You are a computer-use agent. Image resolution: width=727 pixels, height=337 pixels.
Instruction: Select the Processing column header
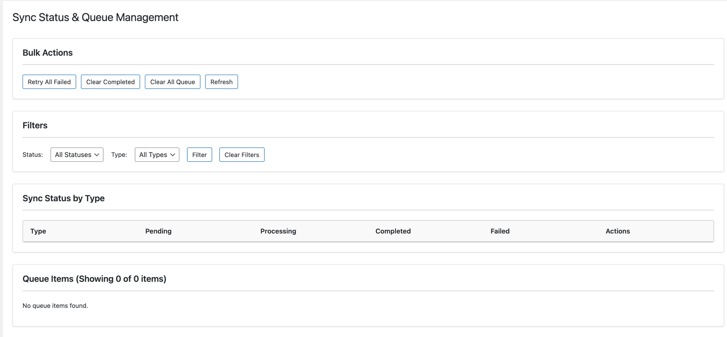278,231
